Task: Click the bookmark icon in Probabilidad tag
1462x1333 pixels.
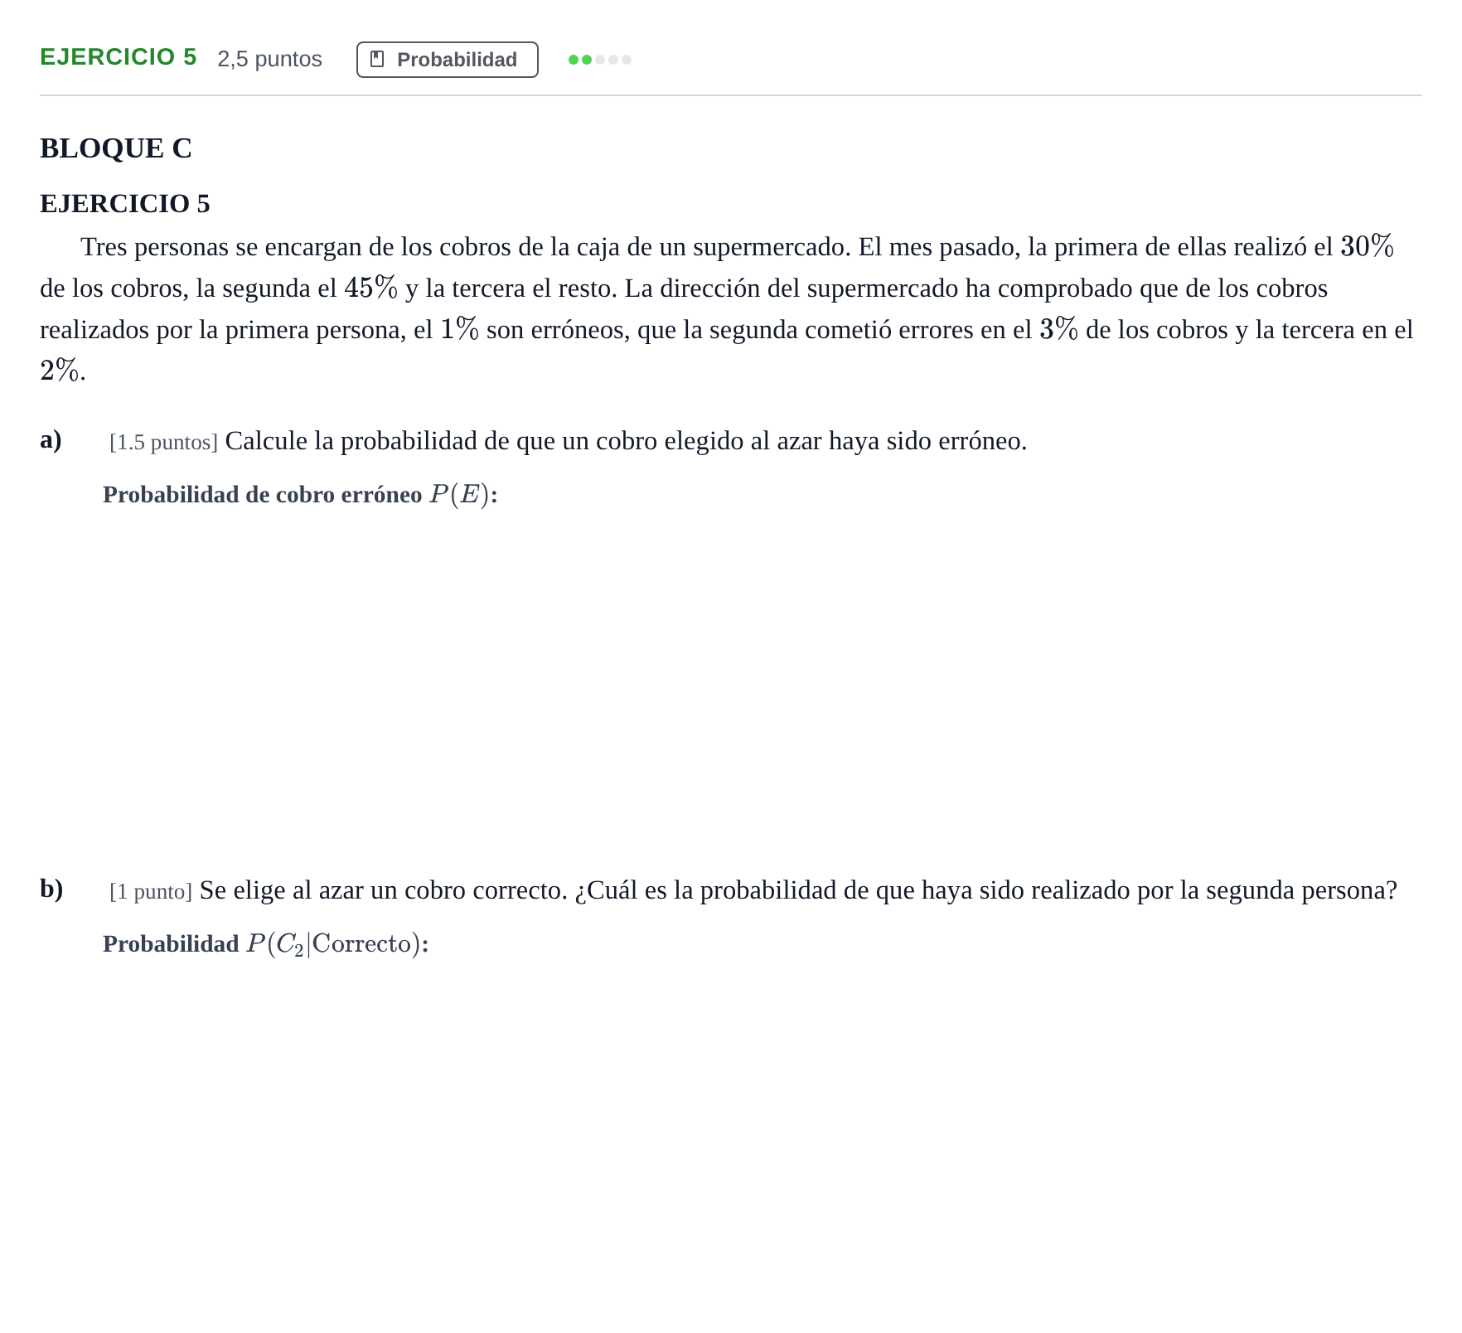Action: coord(377,60)
